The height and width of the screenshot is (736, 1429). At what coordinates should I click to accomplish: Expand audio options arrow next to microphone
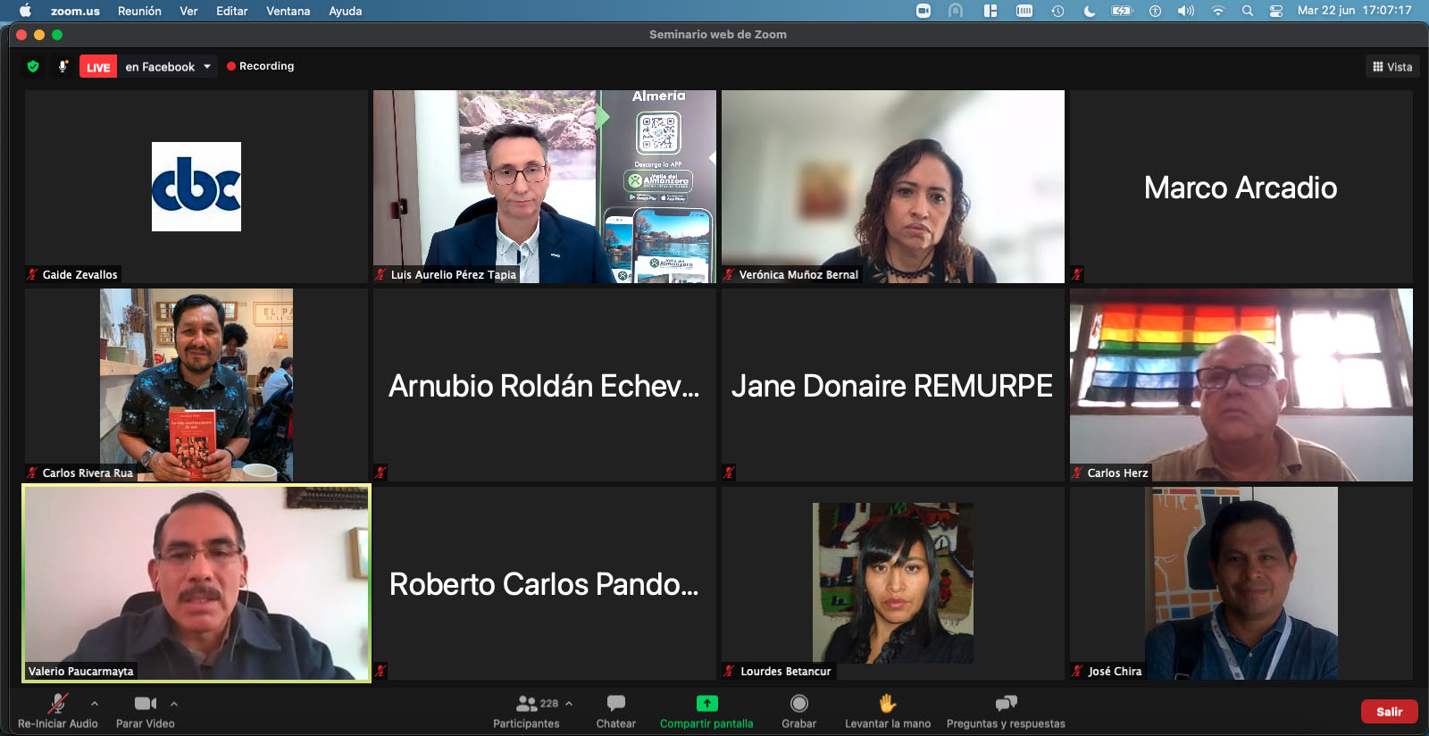[95, 704]
